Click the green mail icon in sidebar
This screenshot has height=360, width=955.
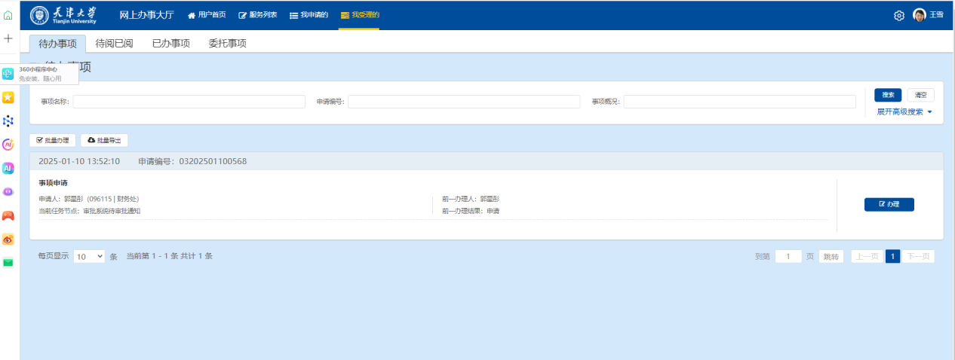pos(8,262)
